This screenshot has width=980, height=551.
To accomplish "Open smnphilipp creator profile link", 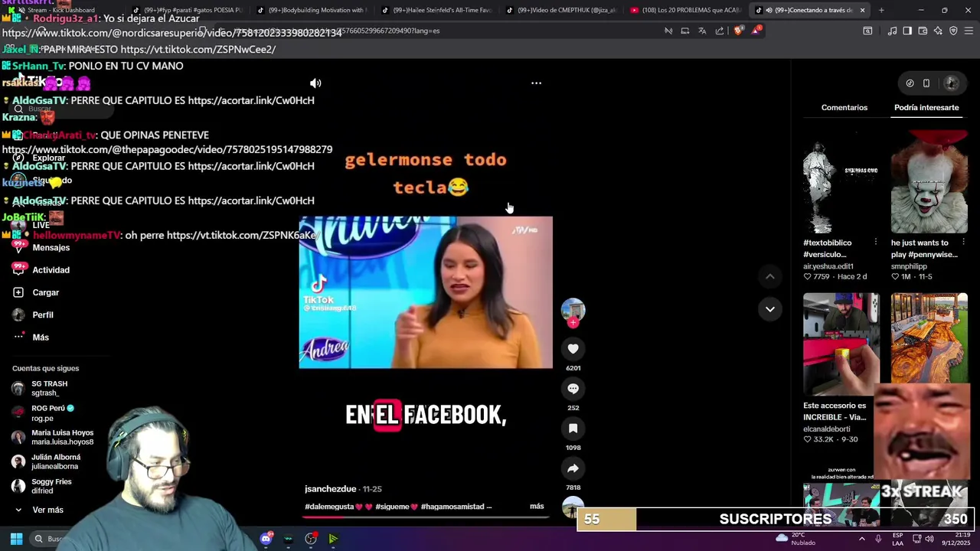I will pyautogui.click(x=909, y=266).
